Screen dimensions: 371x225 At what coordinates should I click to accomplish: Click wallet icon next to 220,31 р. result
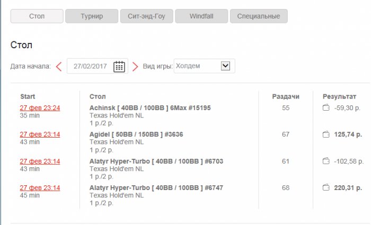coord(326,187)
